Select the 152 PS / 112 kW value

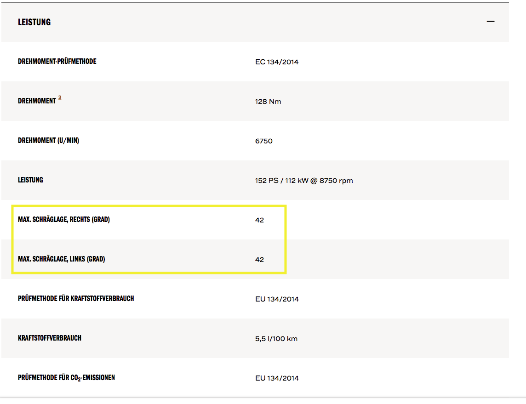304,181
